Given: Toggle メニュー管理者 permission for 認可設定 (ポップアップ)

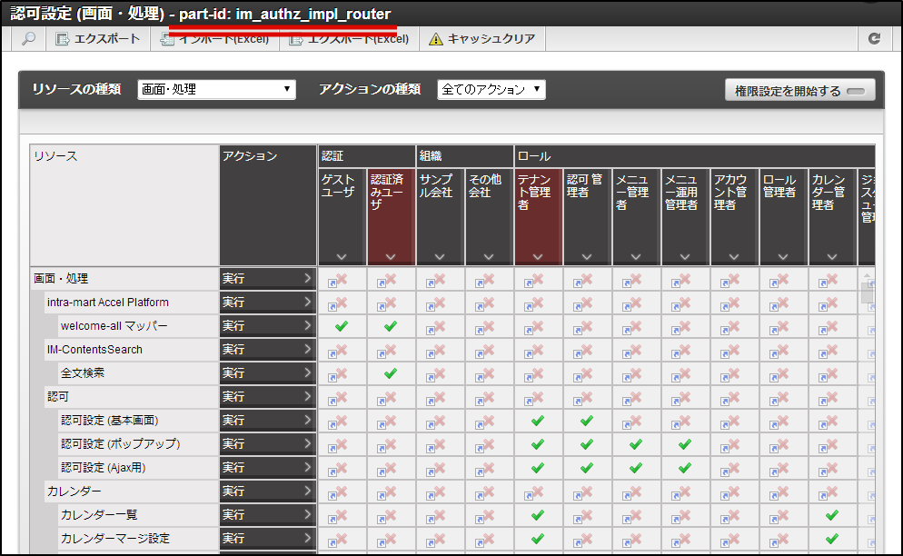Looking at the screenshot, I should point(635,443).
